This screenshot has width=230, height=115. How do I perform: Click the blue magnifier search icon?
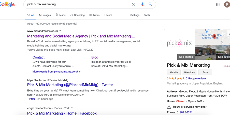point(150,4)
